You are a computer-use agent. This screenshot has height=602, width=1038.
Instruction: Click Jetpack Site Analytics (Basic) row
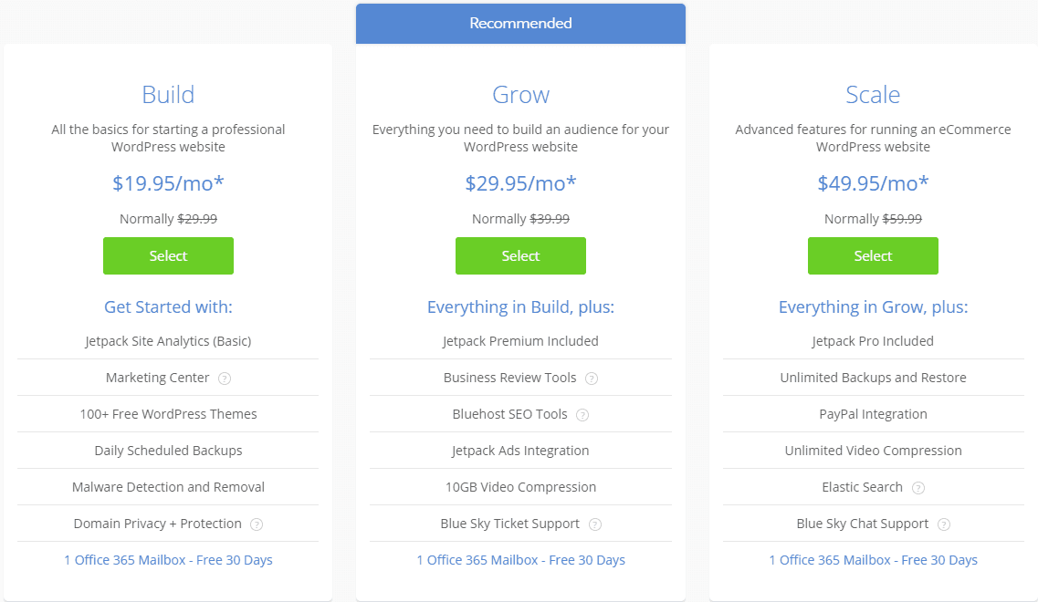tap(168, 341)
